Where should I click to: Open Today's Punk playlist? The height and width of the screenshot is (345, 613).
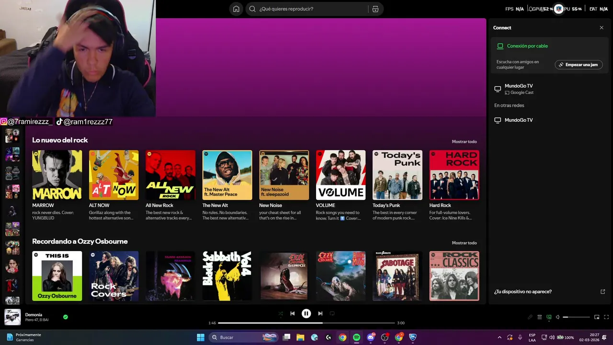click(397, 185)
